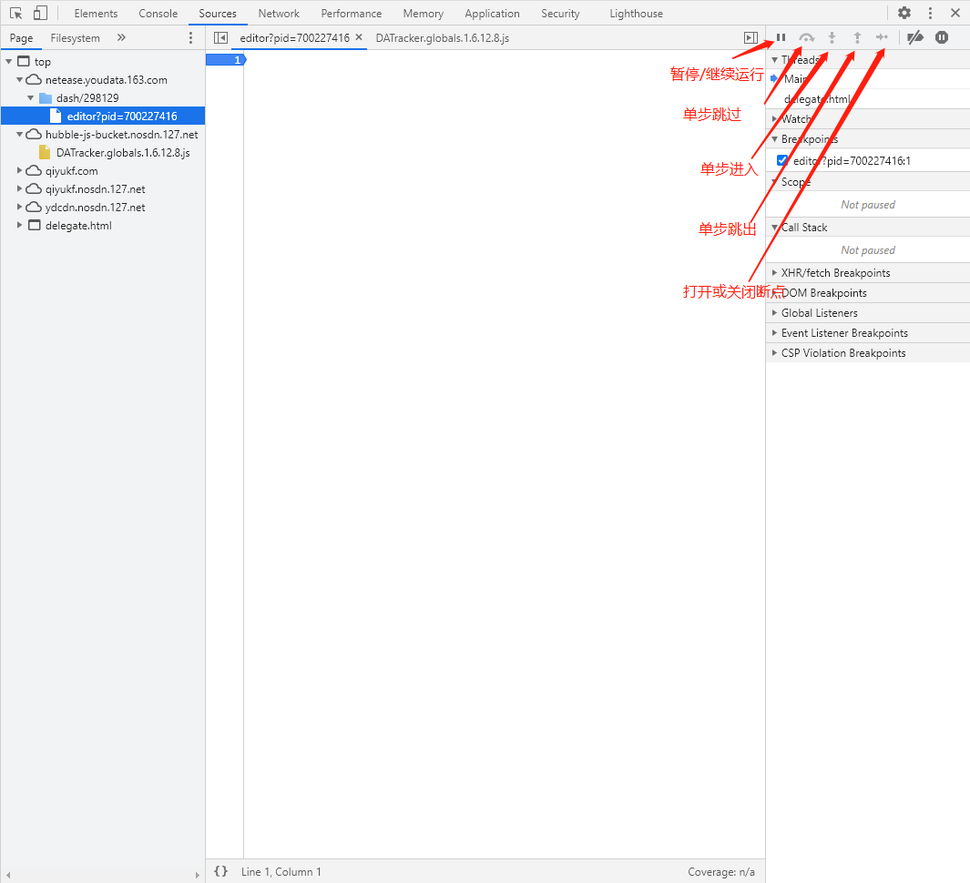
Task: Expand the XHR/fetch Breakpoints section
Action: [x=775, y=273]
